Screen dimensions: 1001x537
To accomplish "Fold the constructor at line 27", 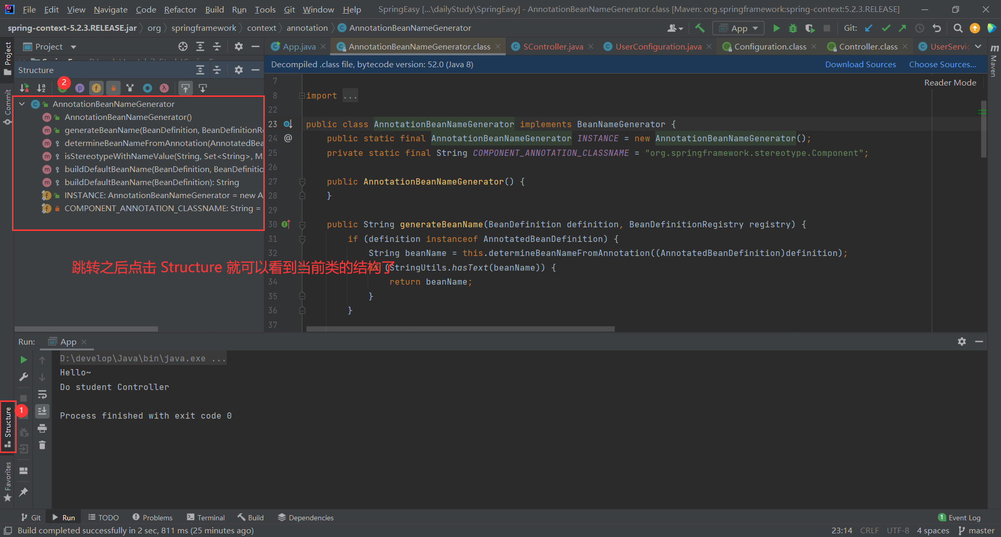I will click(302, 182).
